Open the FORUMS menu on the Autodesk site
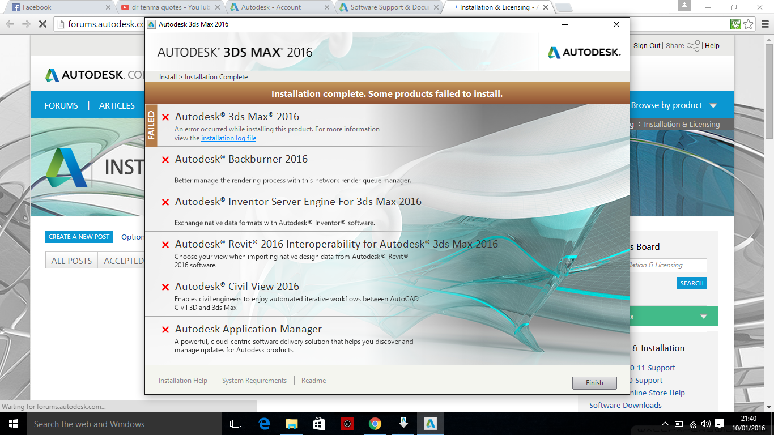Viewport: 774px width, 435px height. coord(61,106)
